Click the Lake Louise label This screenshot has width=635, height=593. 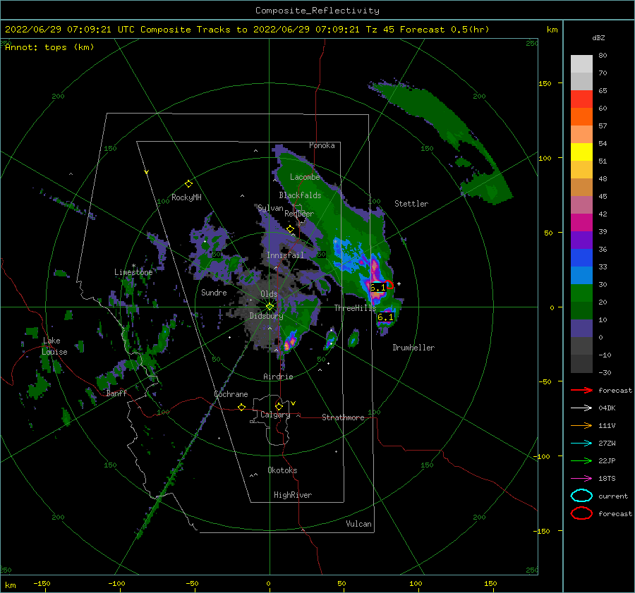(54, 346)
